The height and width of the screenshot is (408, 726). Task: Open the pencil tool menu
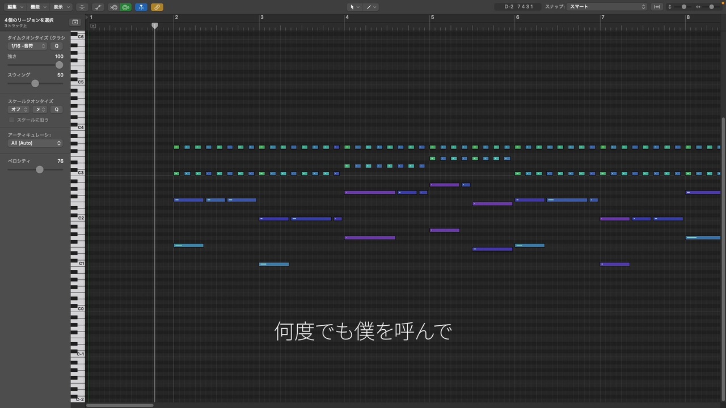371,7
